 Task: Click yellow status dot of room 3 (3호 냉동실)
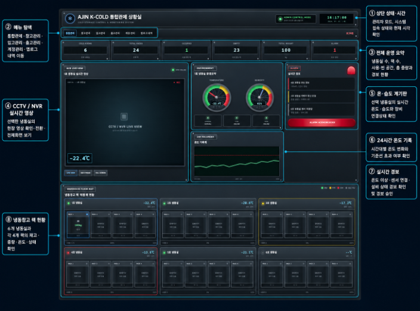pos(262,203)
